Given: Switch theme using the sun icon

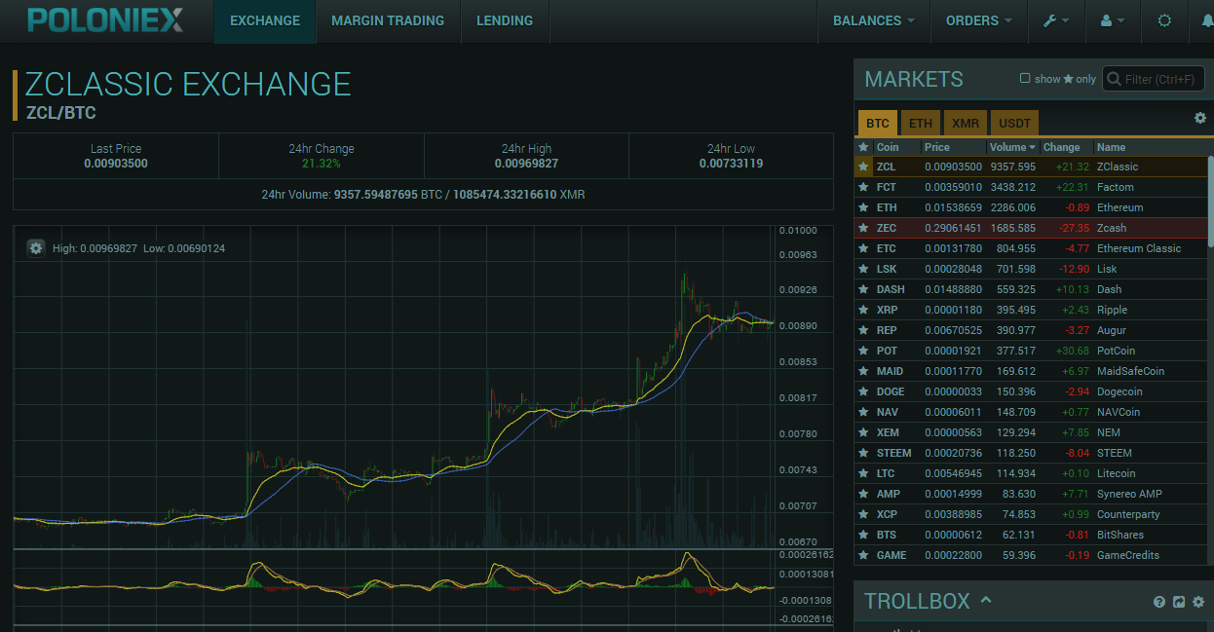Looking at the screenshot, I should (x=1164, y=20).
